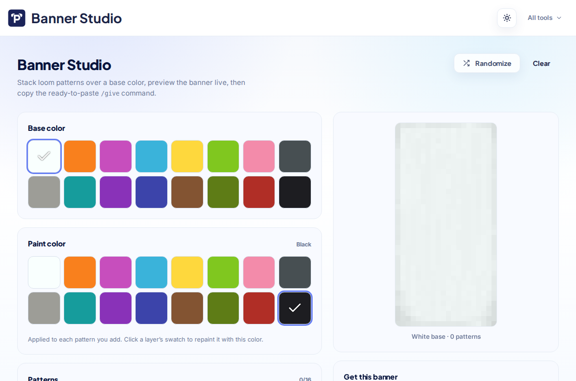This screenshot has width=576, height=381.
Task: Choose blue as the paint color
Action: [151, 308]
